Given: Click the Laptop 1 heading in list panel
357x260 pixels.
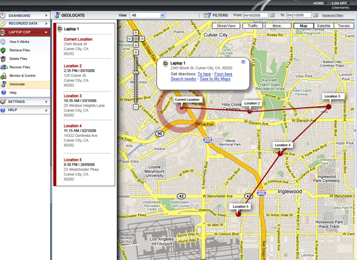Looking at the screenshot, I should tap(71, 29).
